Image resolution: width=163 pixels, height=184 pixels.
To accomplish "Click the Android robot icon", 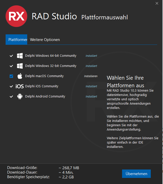I will pyautogui.click(x=20, y=96).
